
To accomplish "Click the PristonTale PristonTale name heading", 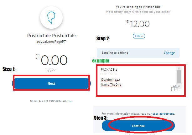I will (51, 36).
